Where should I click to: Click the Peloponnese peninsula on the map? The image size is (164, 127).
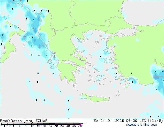point(68,72)
